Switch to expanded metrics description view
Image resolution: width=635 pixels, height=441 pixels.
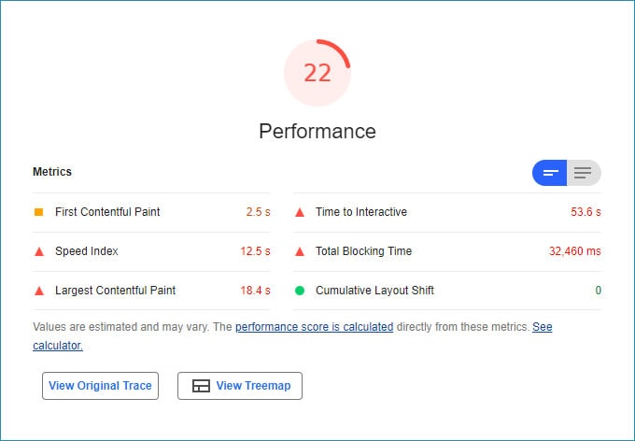(x=584, y=173)
